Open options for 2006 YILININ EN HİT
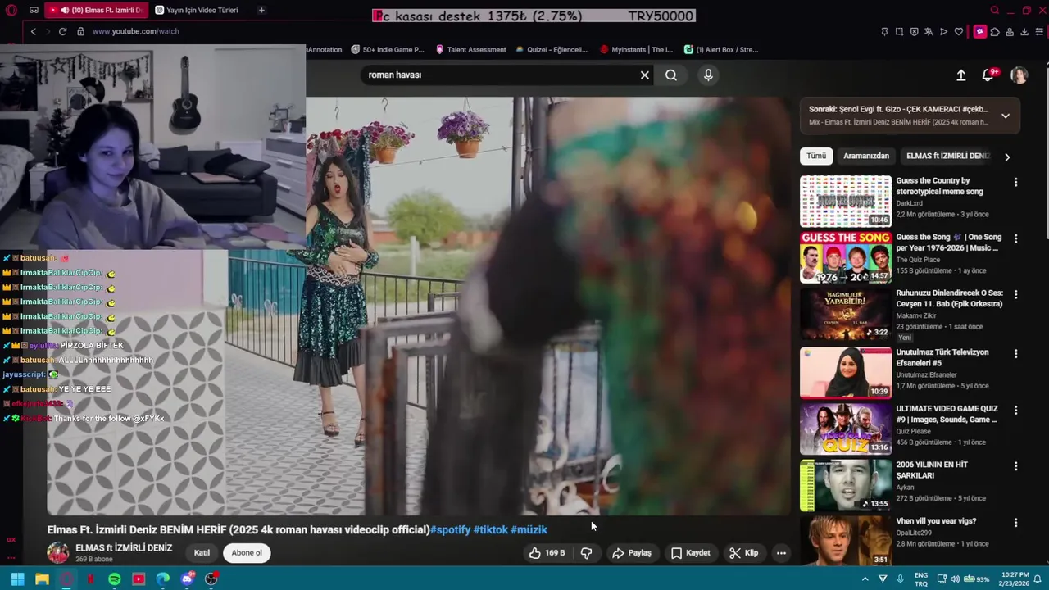Image resolution: width=1049 pixels, height=590 pixels. (1016, 466)
